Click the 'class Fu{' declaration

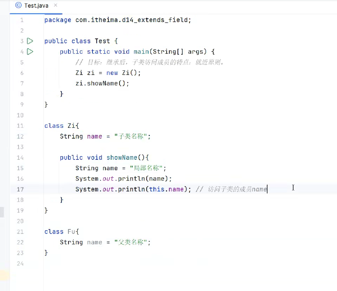[x=62, y=231]
